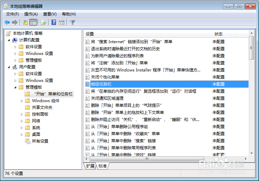Expand Windows 设置 under 计算机配置
Image resolution: width=259 pixels, height=181 pixels.
click(16, 54)
